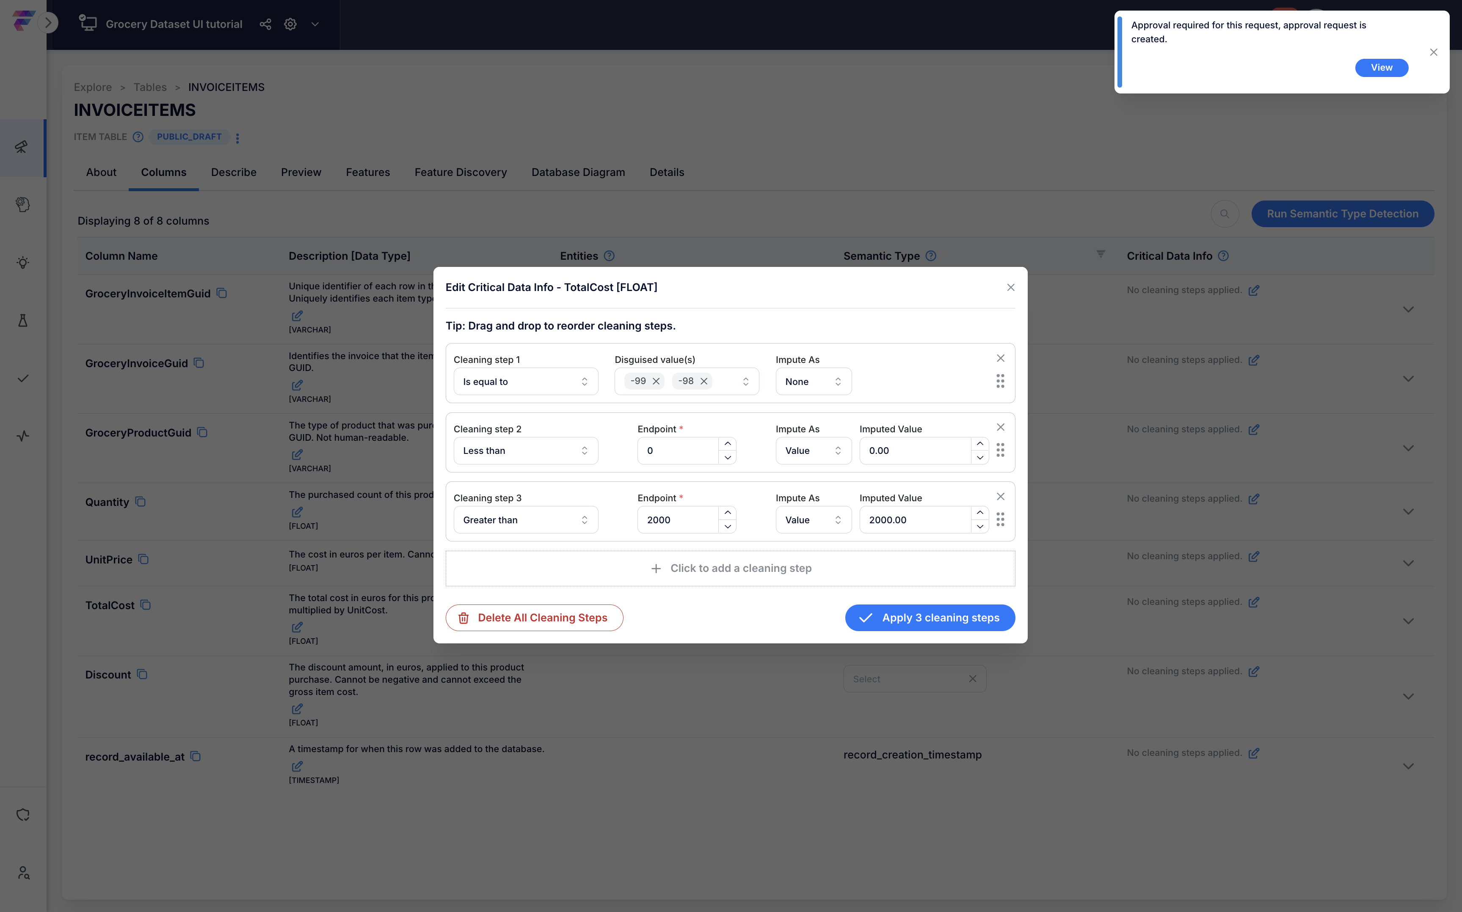Open the Impute As 'None' dropdown

(x=814, y=381)
